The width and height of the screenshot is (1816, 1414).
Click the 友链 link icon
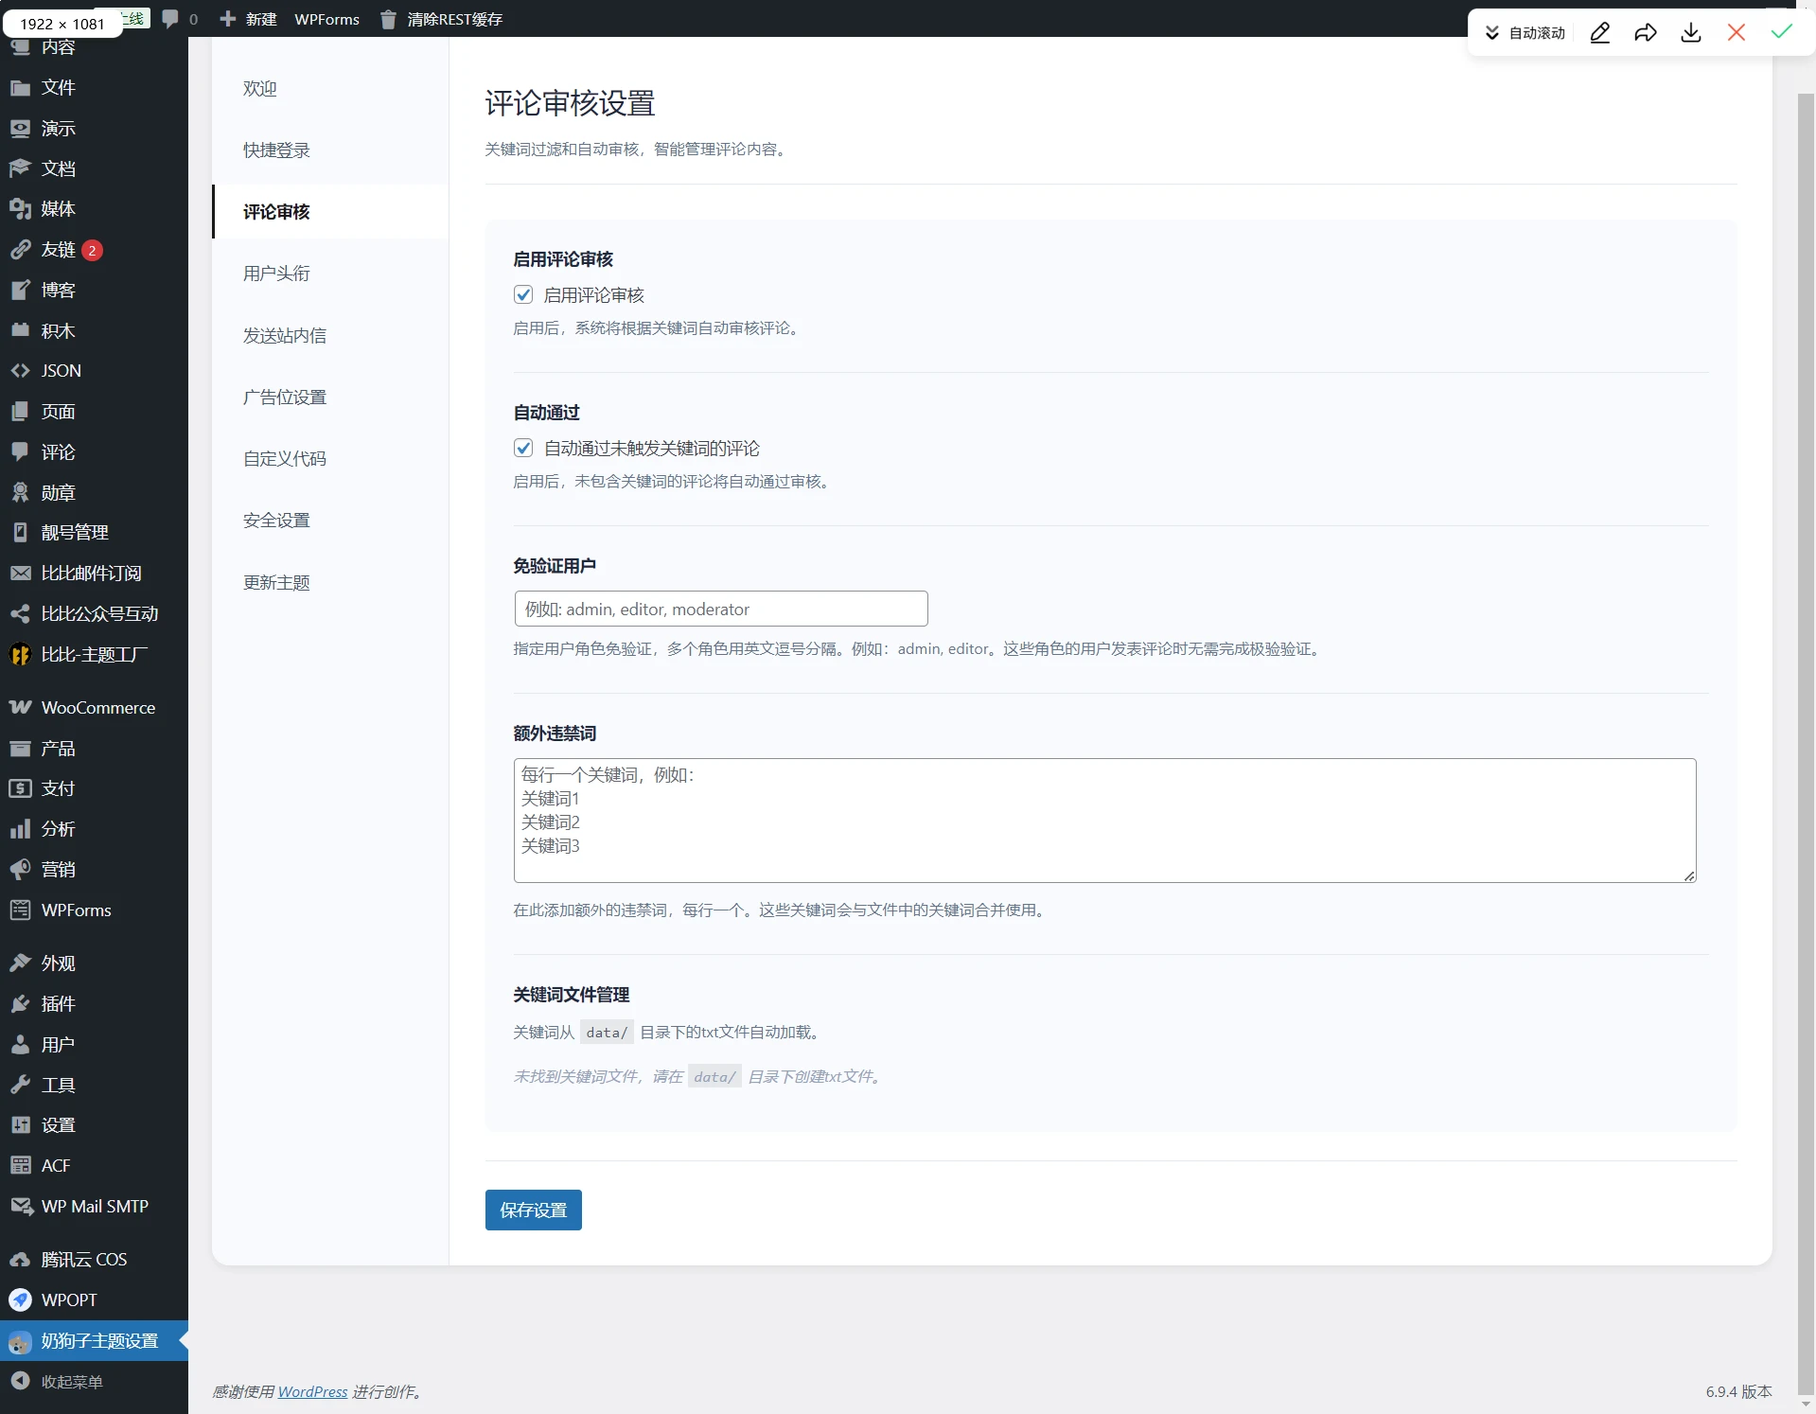pyautogui.click(x=20, y=250)
